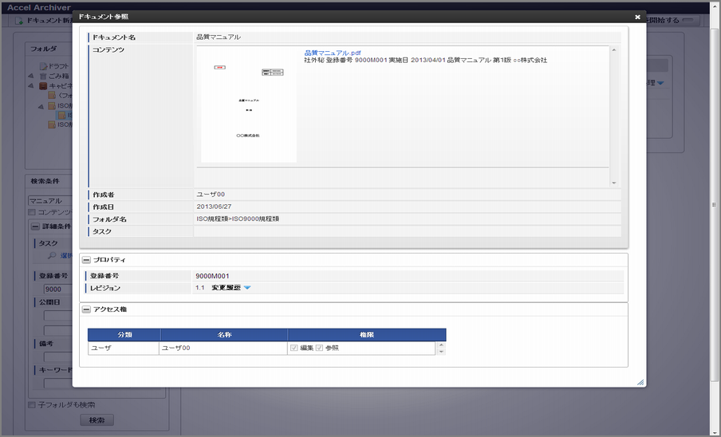Select the ドラフト folder in tree
Viewport: 721px width, 437px height.
point(58,66)
